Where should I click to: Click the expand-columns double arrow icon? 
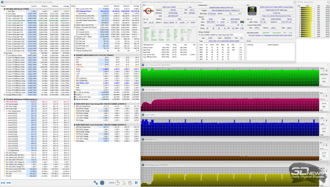click(3, 182)
